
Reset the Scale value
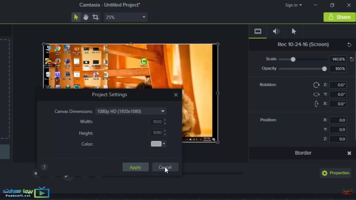pyautogui.click(x=352, y=59)
